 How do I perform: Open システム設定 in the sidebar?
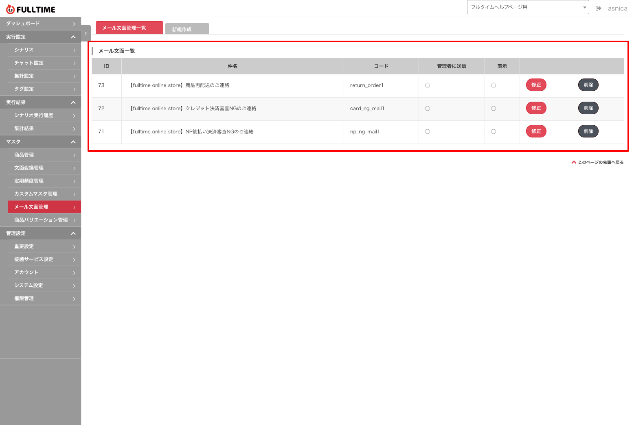(44, 286)
